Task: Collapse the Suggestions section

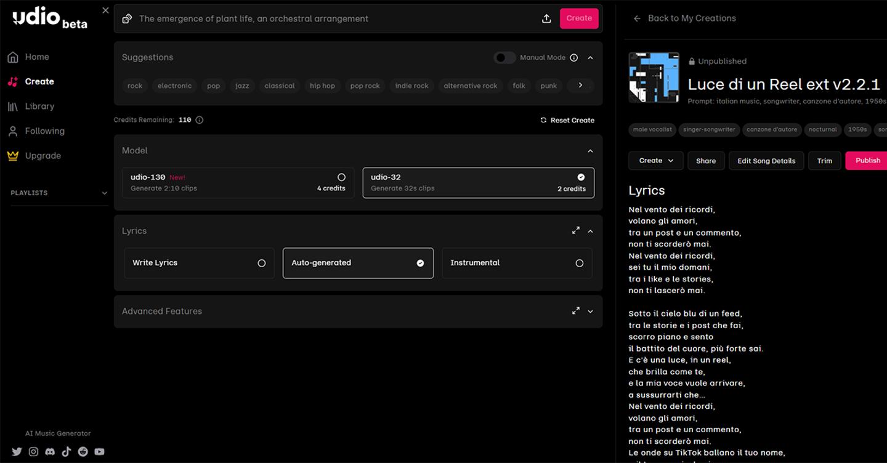Action: click(590, 57)
